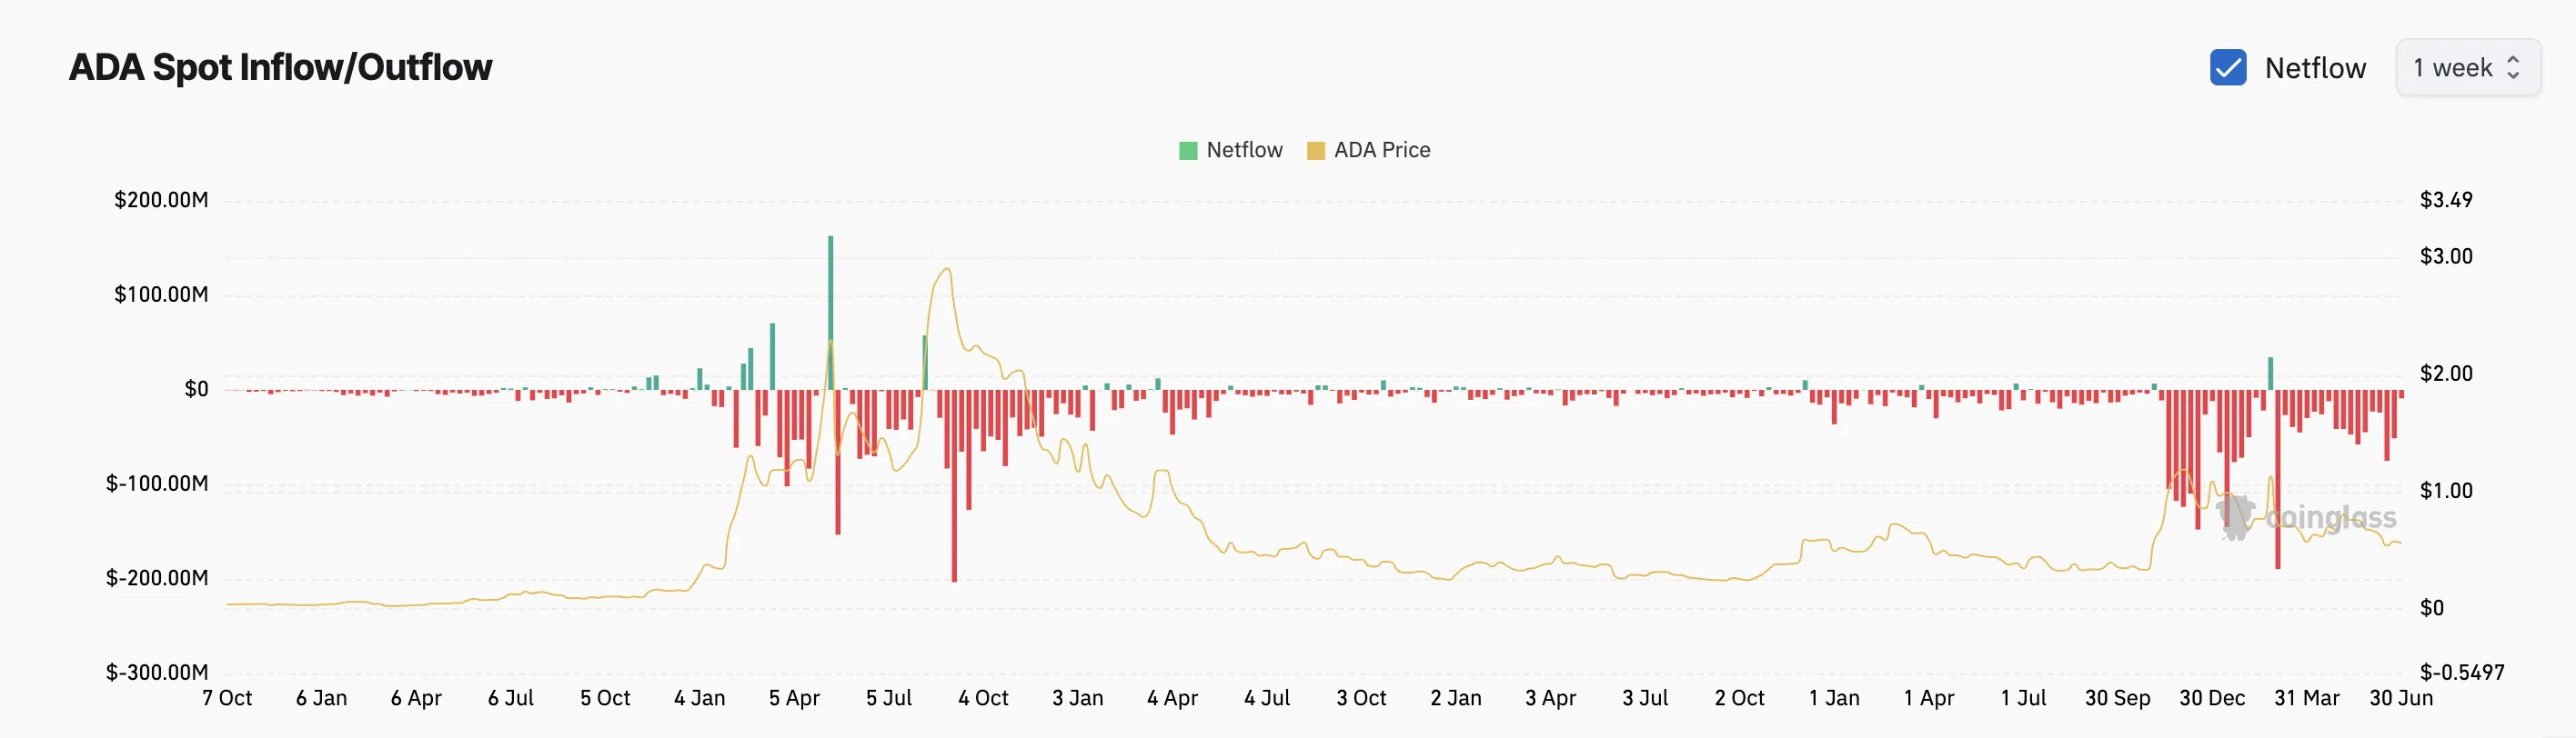Click the ADA Price legend label
Viewport: 2576px width, 738px height.
pos(1381,150)
